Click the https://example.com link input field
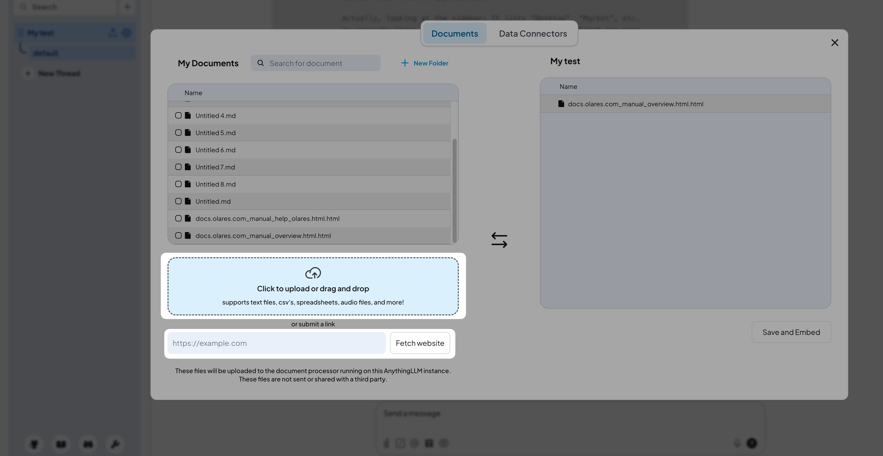Viewport: 883px width, 456px height. tap(276, 343)
